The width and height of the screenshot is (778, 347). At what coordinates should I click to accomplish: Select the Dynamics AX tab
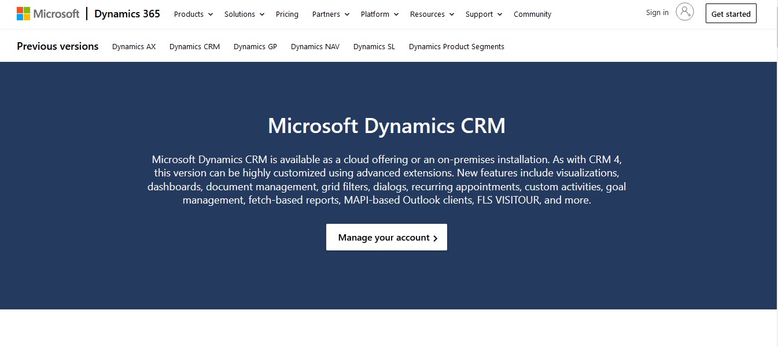134,46
